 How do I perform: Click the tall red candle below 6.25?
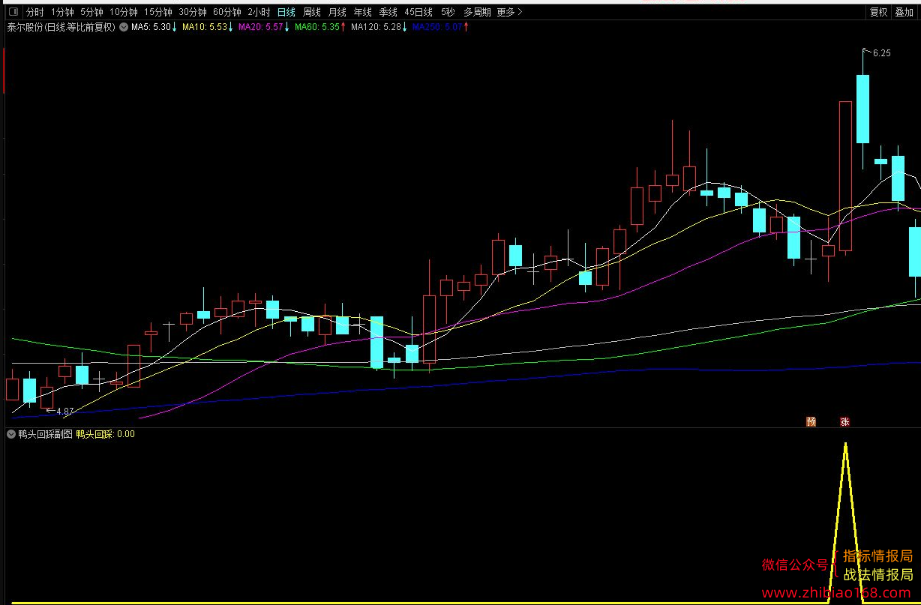coord(845,176)
